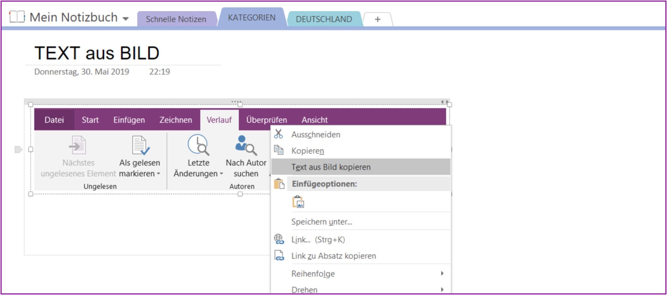Click the note container width arrows at top right
The height and width of the screenshot is (295, 667).
point(445,102)
